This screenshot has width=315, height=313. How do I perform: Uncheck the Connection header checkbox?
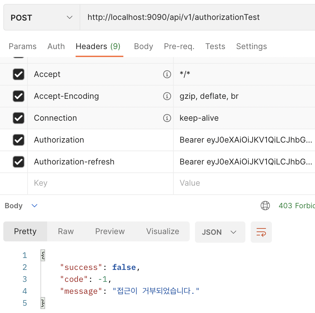19,118
